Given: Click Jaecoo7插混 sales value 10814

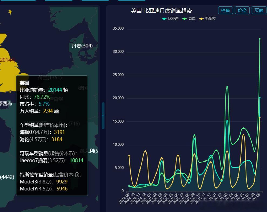Looking at the screenshot, I should click(x=77, y=160).
